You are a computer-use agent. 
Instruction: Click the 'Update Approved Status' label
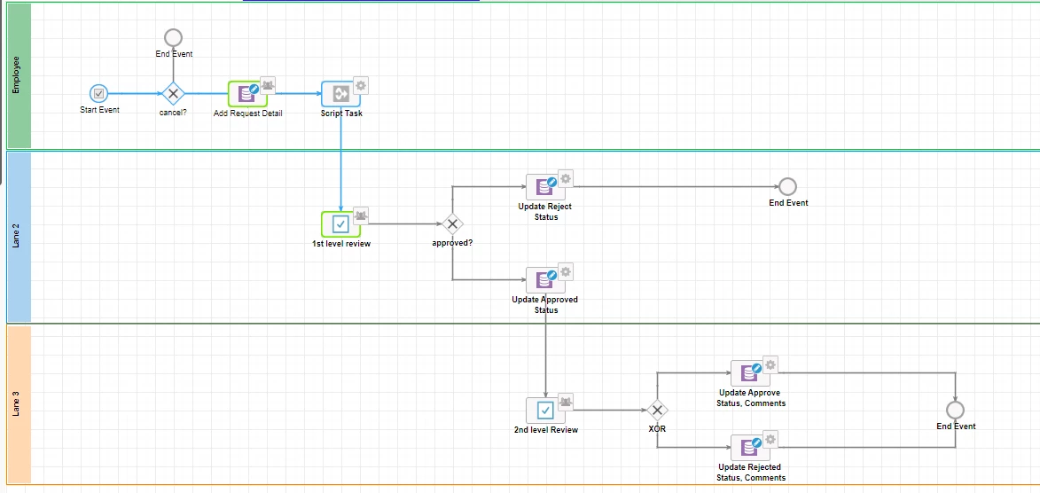(544, 304)
